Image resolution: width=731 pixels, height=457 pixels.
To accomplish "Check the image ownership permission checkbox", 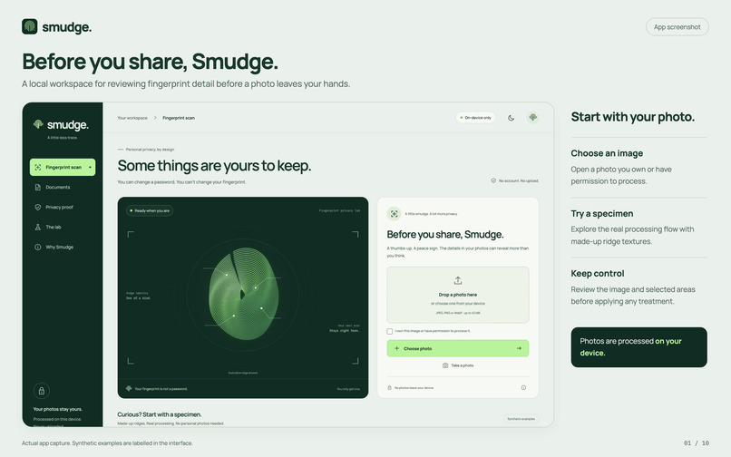I will tap(390, 331).
